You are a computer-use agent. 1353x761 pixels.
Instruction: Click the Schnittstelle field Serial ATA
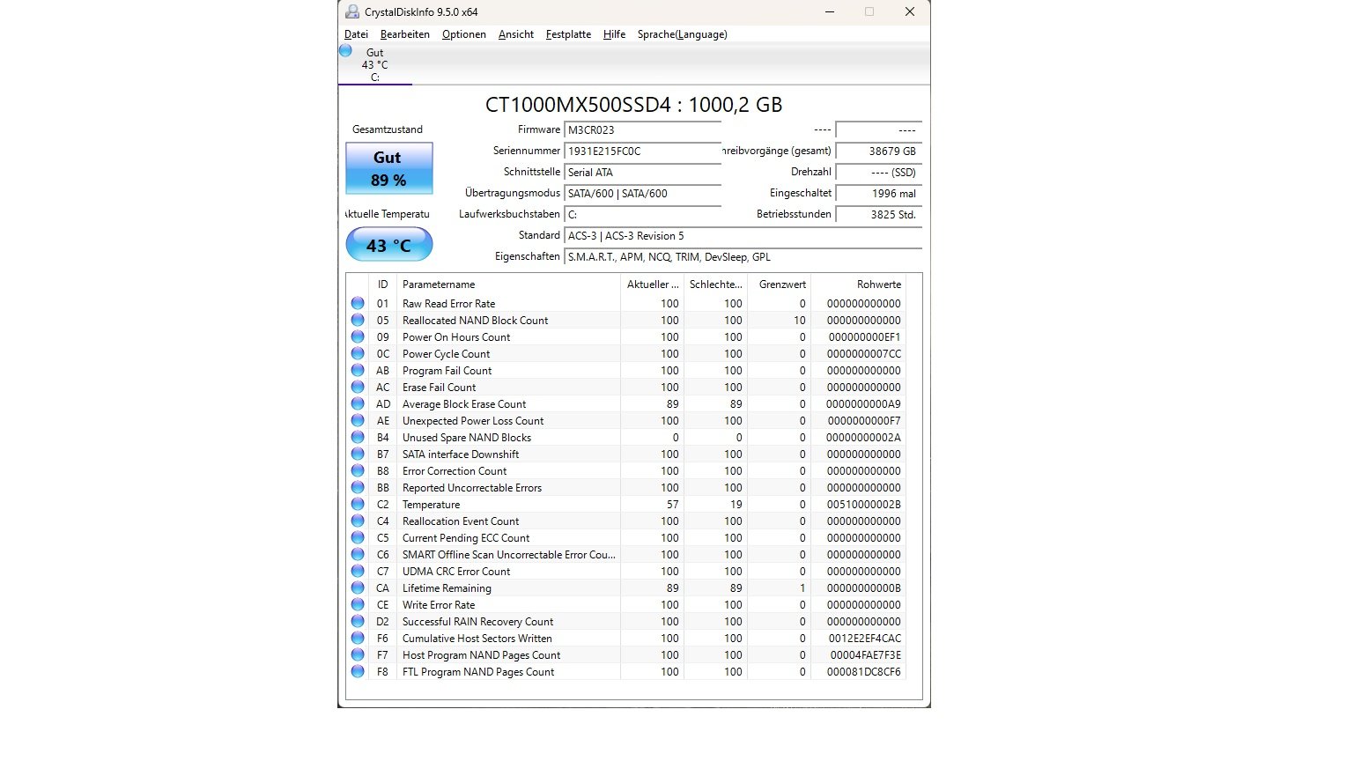pos(642,173)
